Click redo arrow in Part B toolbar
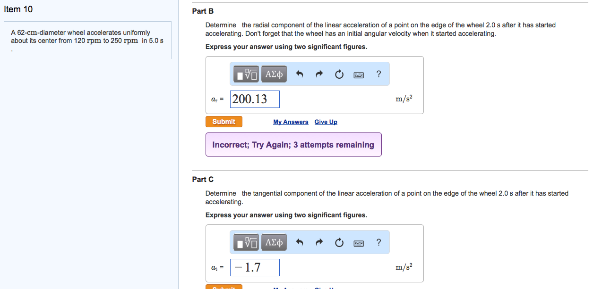The height and width of the screenshot is (289, 602). pos(319,74)
